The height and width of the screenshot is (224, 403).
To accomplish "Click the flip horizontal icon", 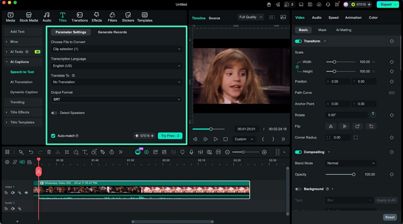I will coord(331,126).
